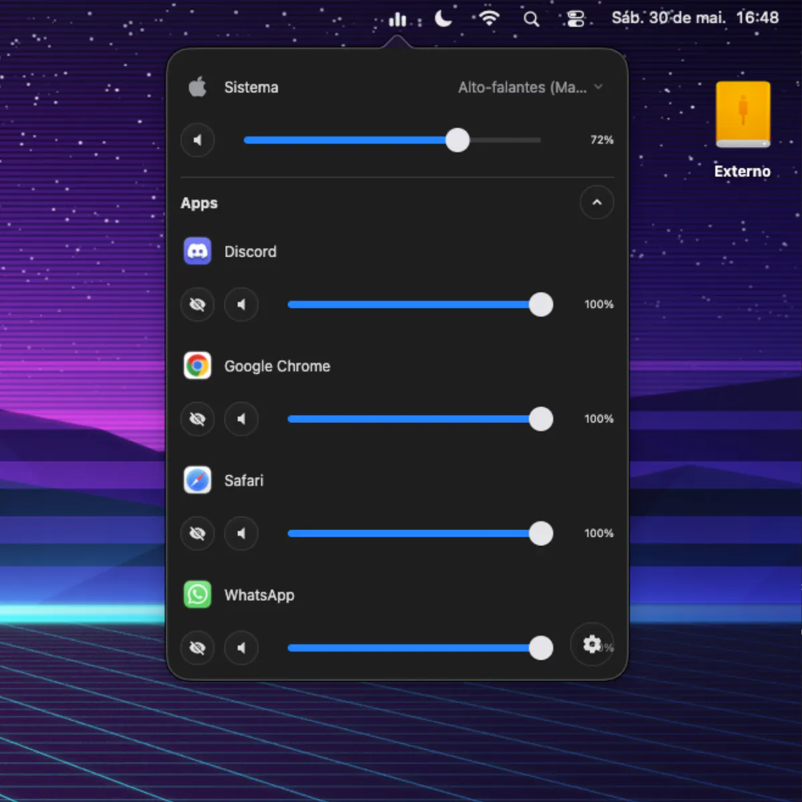This screenshot has height=802, width=802.
Task: Click the WhatsApp app name label
Action: tap(259, 595)
